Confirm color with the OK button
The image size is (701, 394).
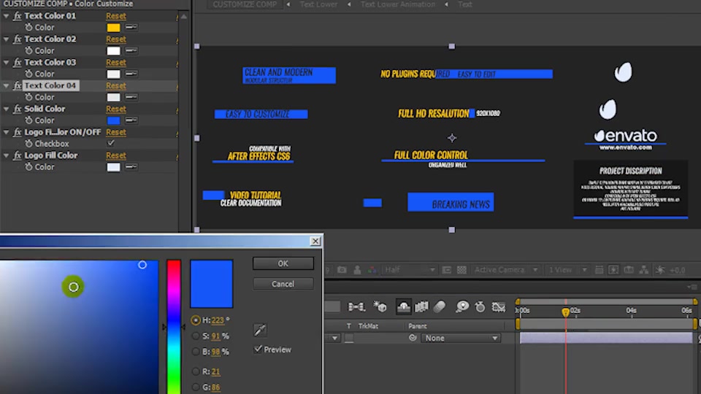[x=283, y=263]
